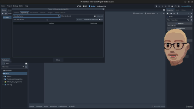Open the Output bottom panel
This screenshot has width=194, height=109.
tap(32, 106)
